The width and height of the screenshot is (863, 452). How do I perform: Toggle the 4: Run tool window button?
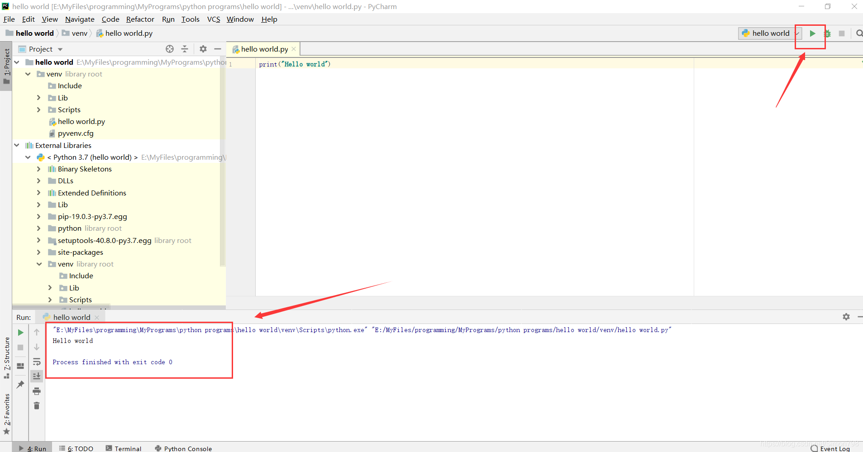(33, 448)
